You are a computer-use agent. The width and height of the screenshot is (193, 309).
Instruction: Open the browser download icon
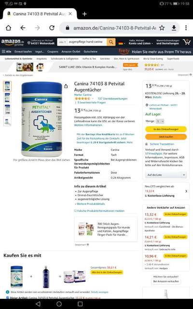click(174, 28)
